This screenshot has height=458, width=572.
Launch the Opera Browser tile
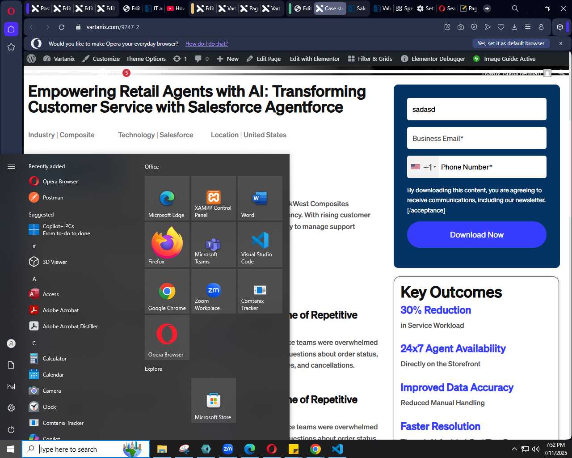point(167,338)
